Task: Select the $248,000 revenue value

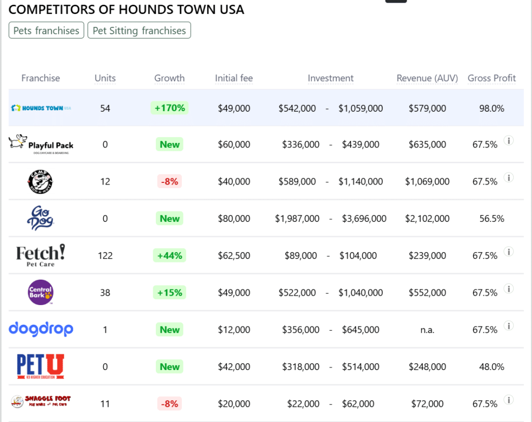Action: pyautogui.click(x=427, y=366)
